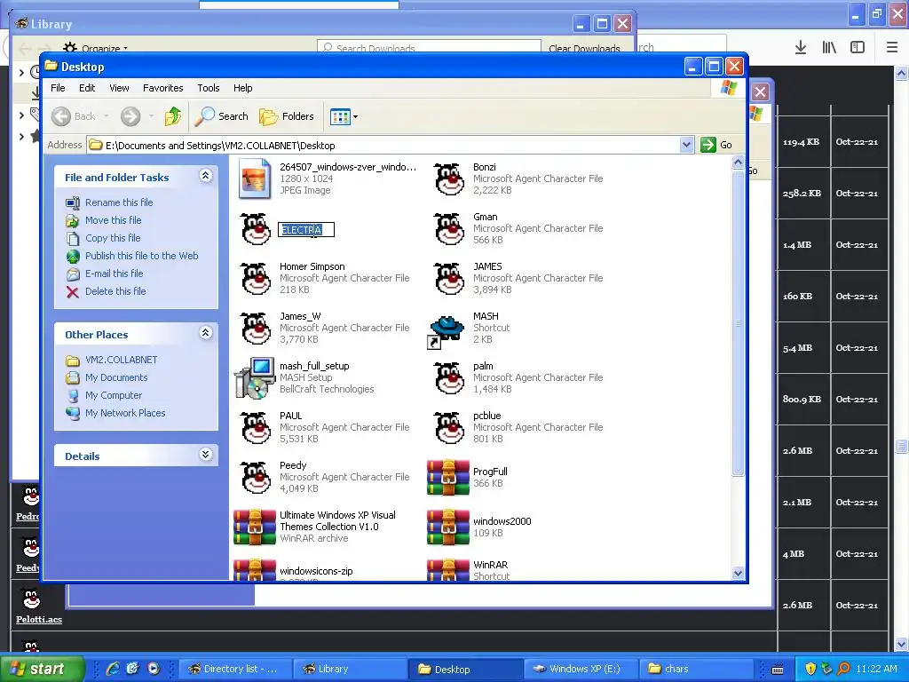The height and width of the screenshot is (682, 909).
Task: Collapse File and Folder Tasks panel
Action: click(x=205, y=176)
